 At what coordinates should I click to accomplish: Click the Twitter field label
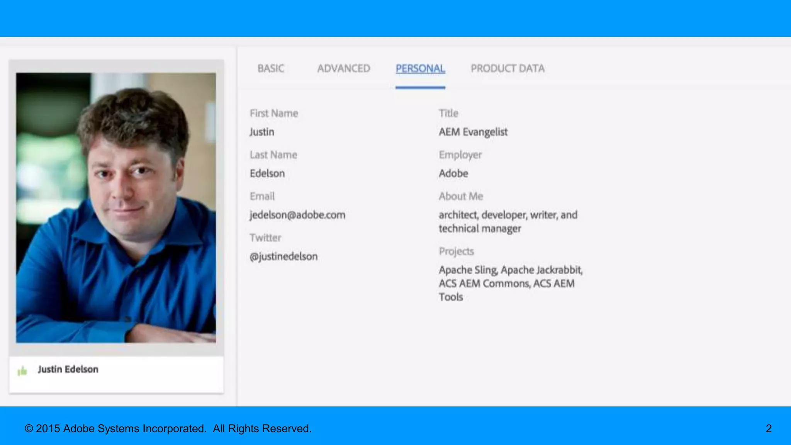[265, 238]
